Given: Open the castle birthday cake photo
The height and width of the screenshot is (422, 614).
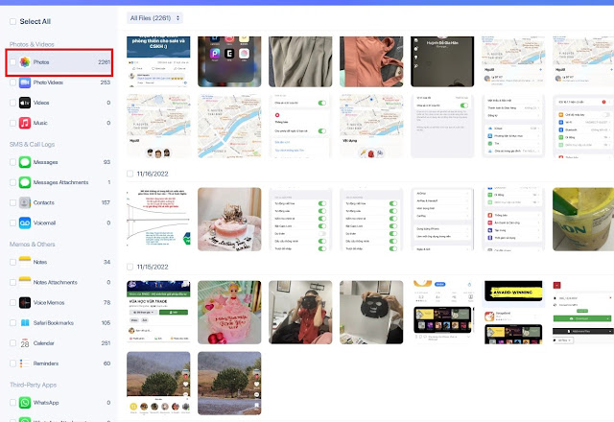Looking at the screenshot, I should pyautogui.click(x=229, y=220).
